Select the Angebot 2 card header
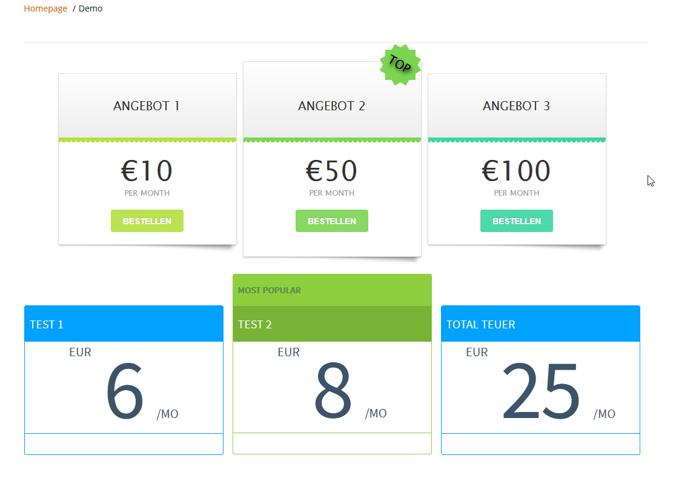 [x=331, y=106]
